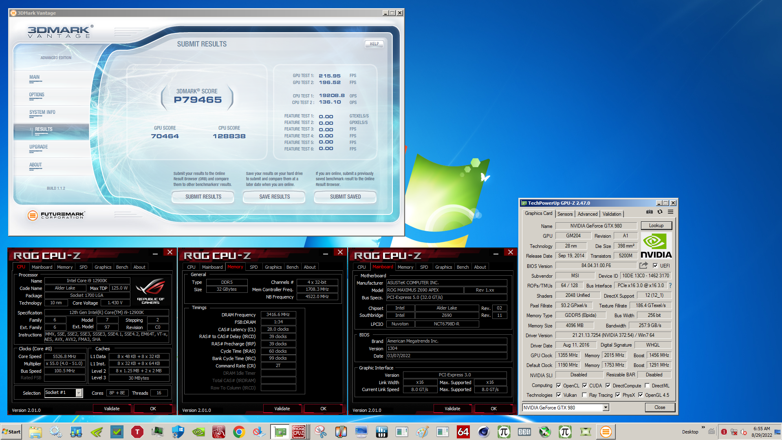The height and width of the screenshot is (440, 782).
Task: Click the Lookup button in GPU-Z
Action: pos(656,226)
